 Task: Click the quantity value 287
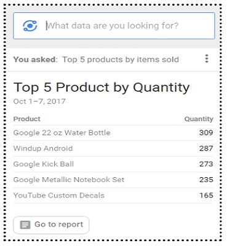[206, 148]
